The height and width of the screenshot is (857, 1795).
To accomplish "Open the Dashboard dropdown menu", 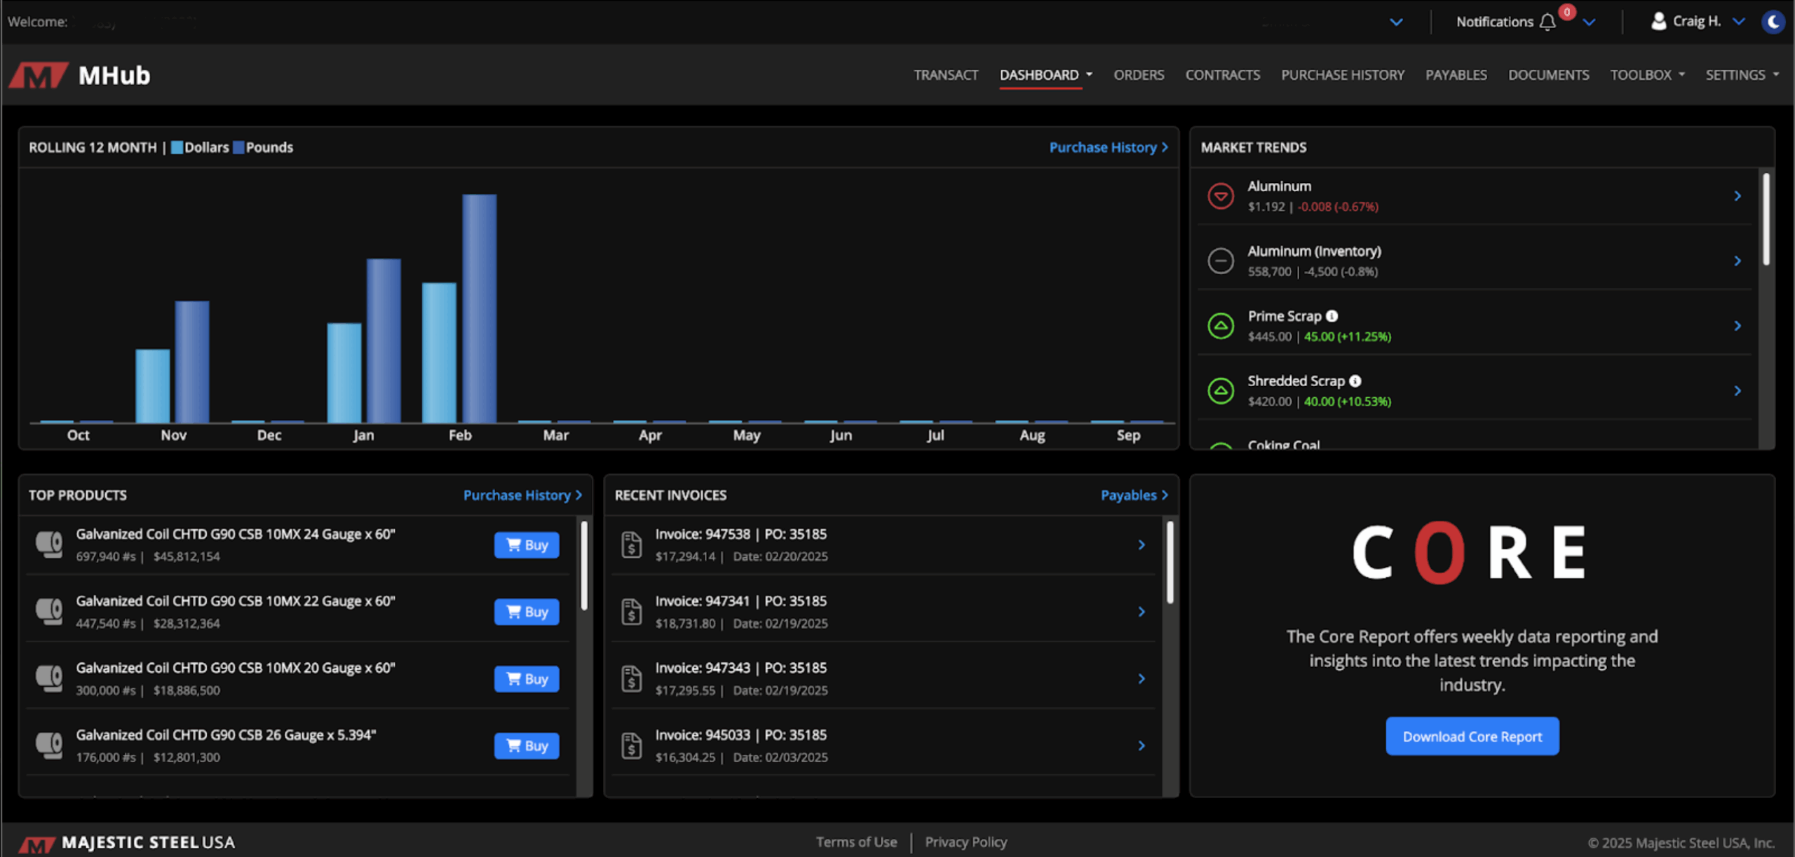I will pyautogui.click(x=1045, y=75).
